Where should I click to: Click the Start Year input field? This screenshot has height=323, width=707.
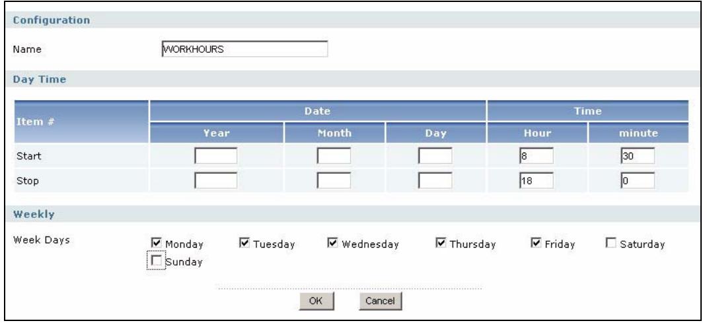click(x=215, y=156)
